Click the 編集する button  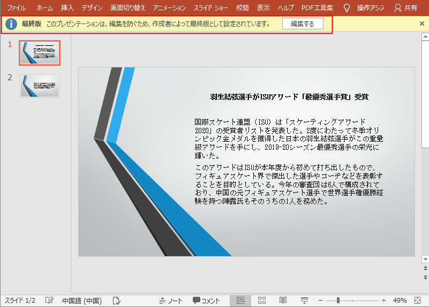pos(303,24)
